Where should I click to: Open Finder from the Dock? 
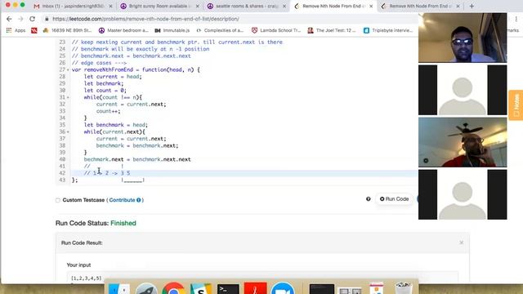pyautogui.click(x=119, y=288)
